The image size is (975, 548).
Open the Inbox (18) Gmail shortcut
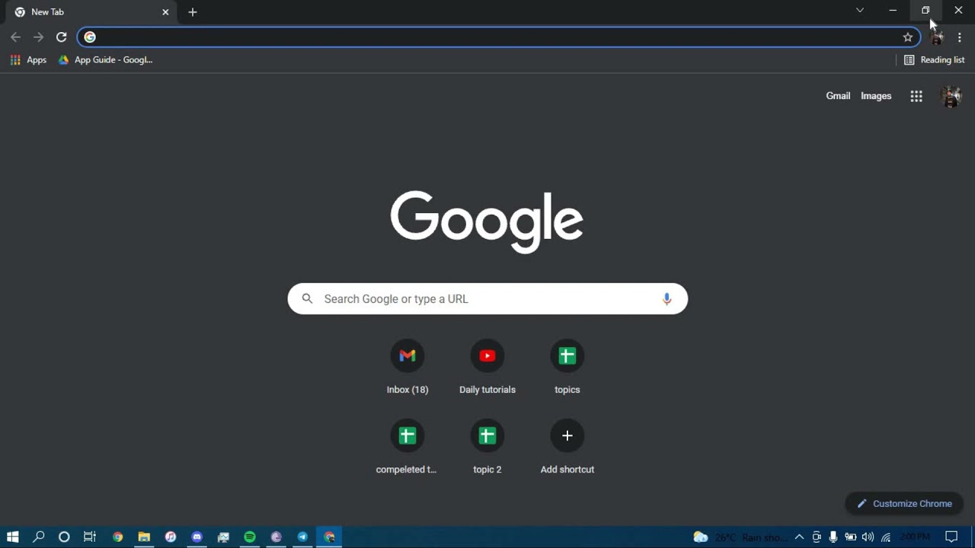click(x=408, y=368)
